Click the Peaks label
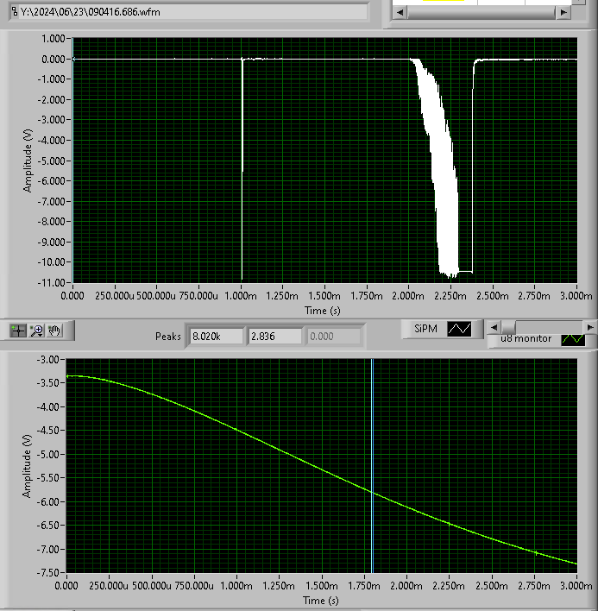The height and width of the screenshot is (611, 598). (168, 337)
